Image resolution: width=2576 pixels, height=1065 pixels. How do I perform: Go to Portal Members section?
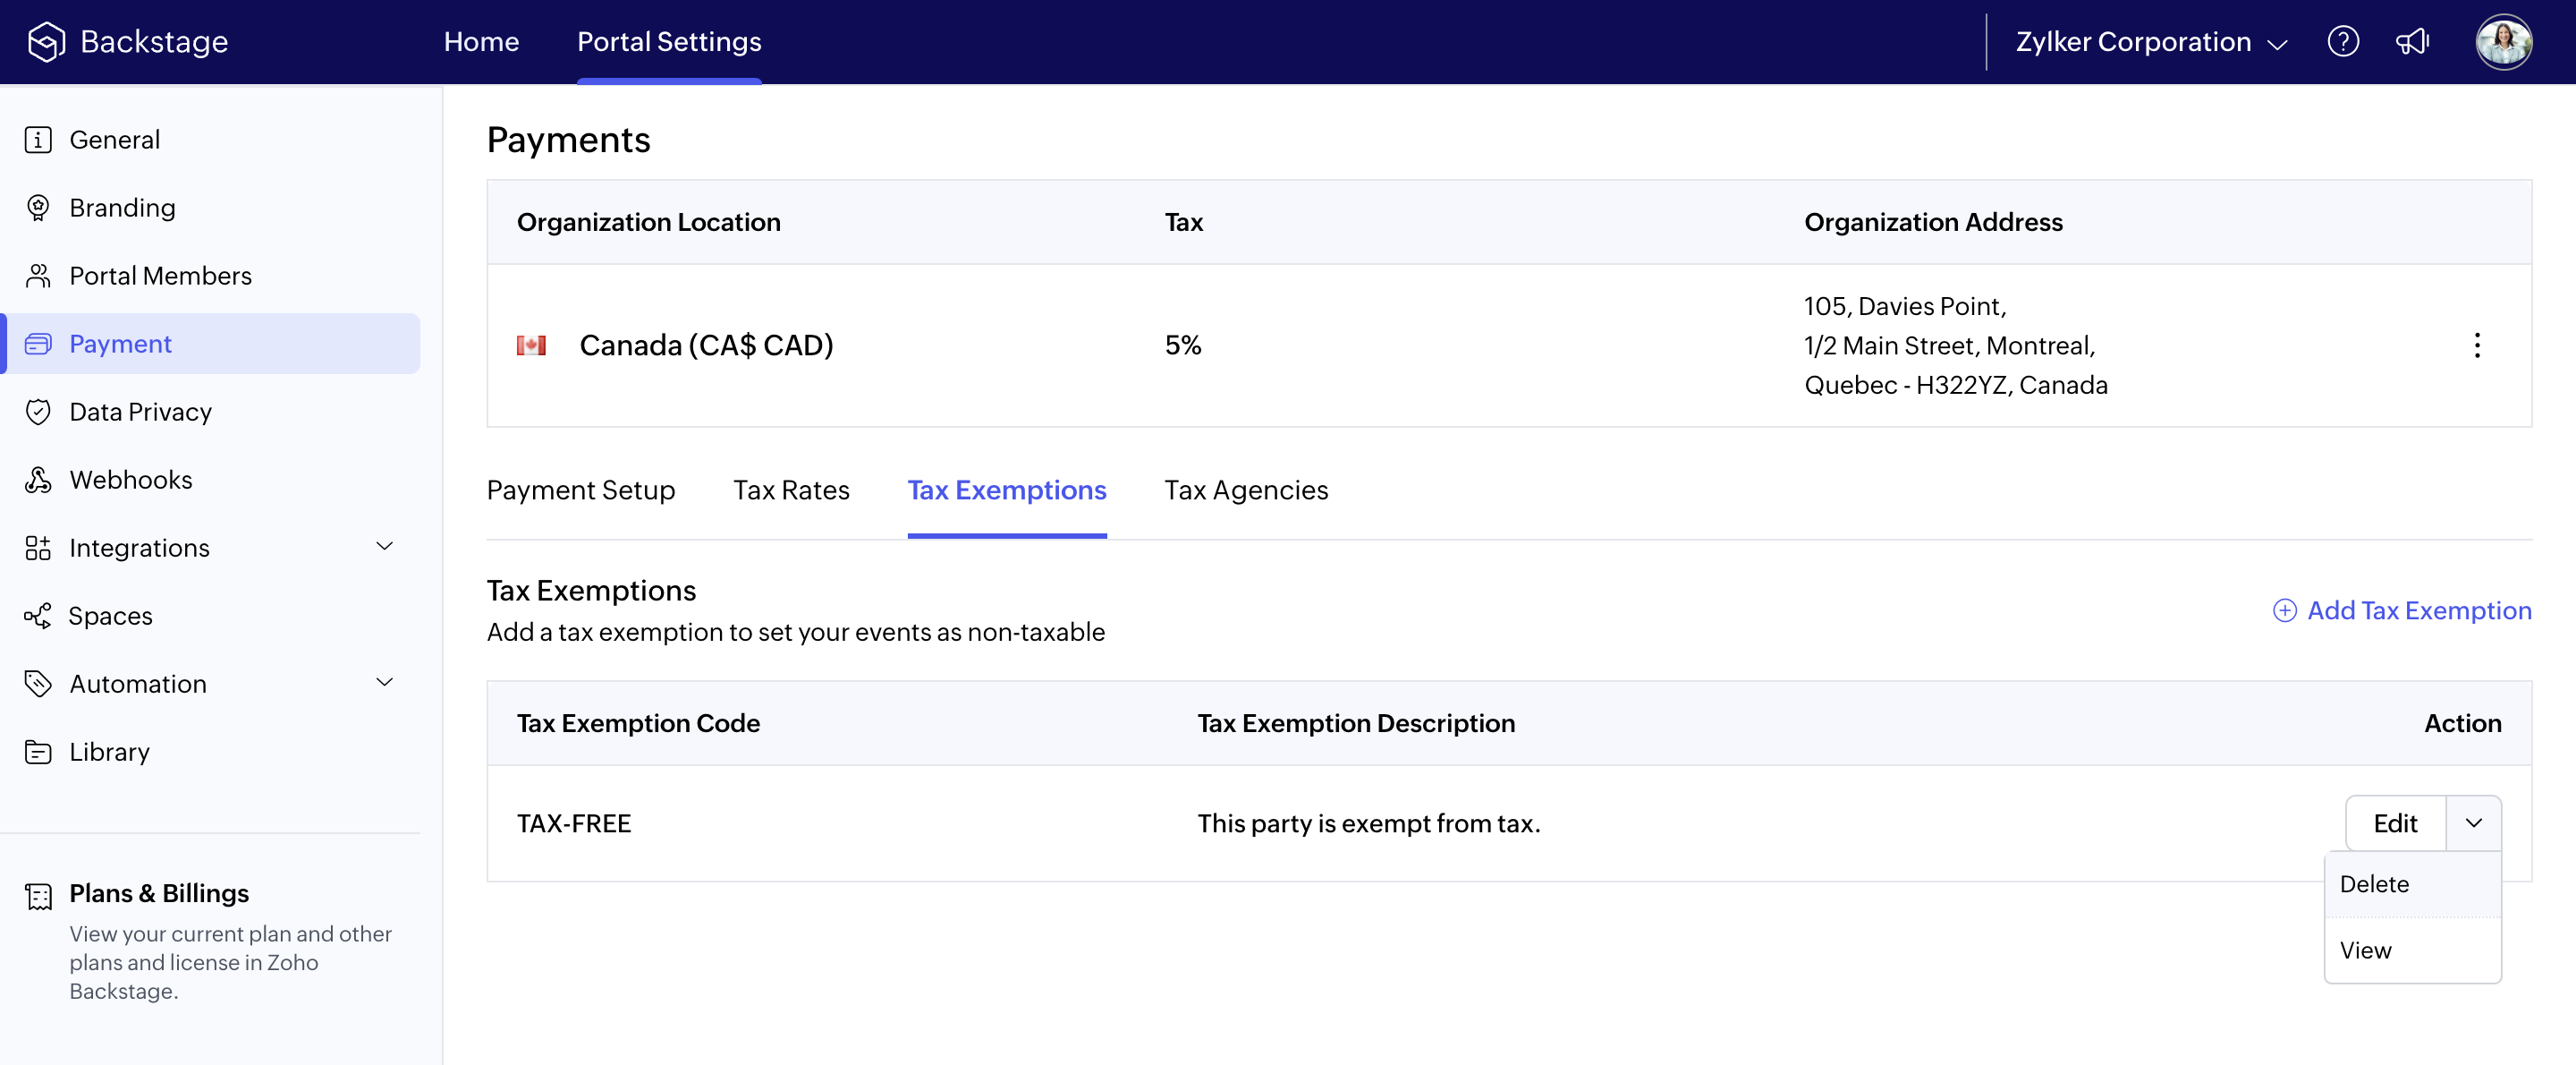[160, 276]
